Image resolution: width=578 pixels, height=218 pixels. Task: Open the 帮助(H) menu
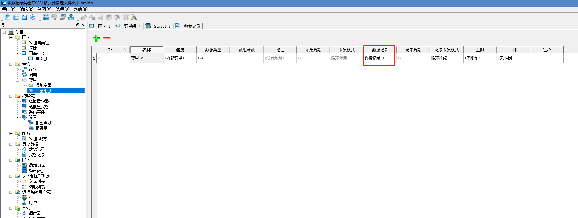tap(81, 9)
